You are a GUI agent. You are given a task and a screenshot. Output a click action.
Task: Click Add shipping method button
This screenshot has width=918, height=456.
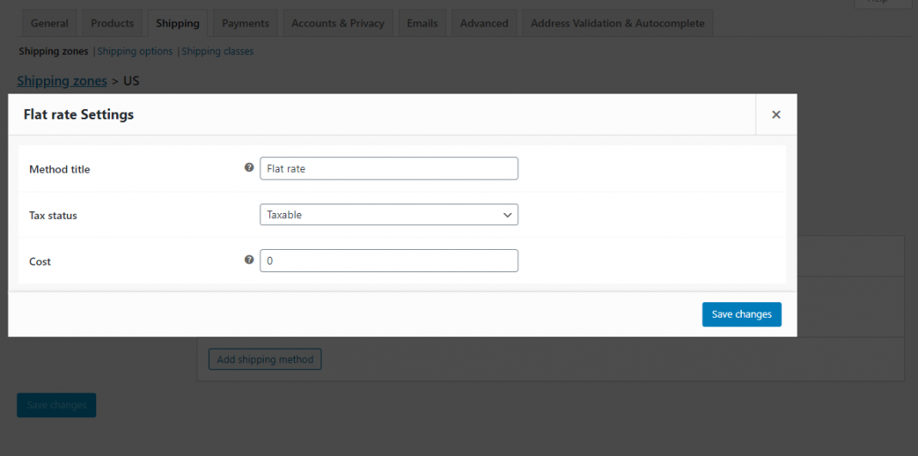(265, 359)
